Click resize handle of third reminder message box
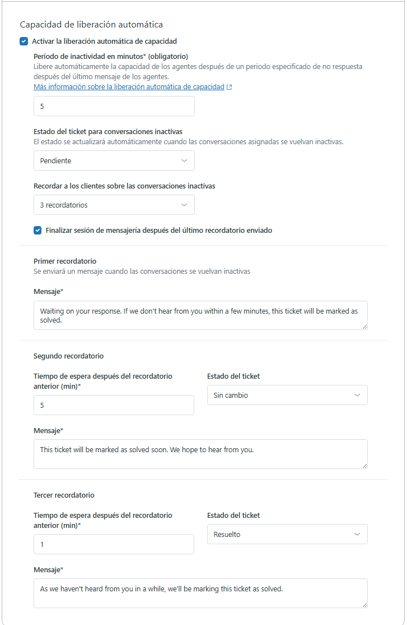Image resolution: width=407 pixels, height=625 pixels. pyautogui.click(x=364, y=604)
